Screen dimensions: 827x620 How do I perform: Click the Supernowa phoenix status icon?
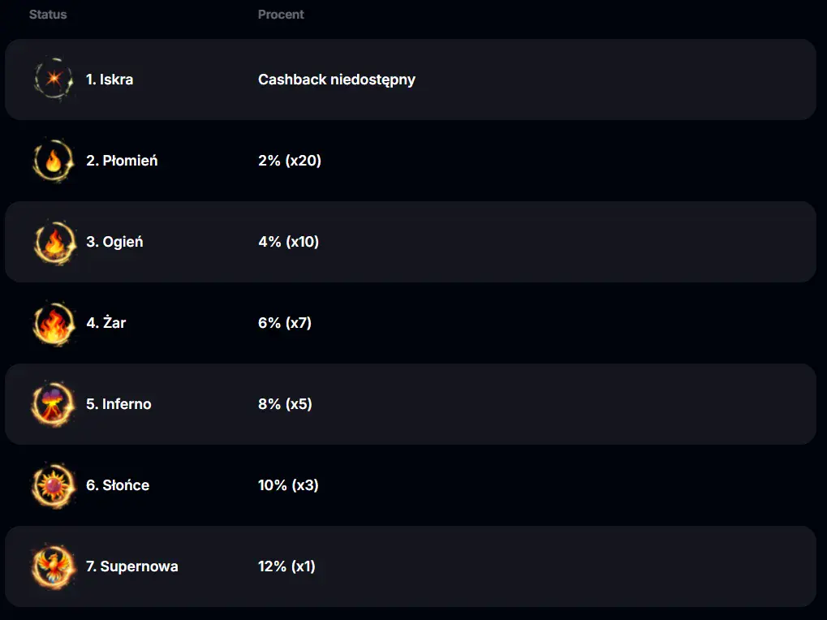pos(54,566)
